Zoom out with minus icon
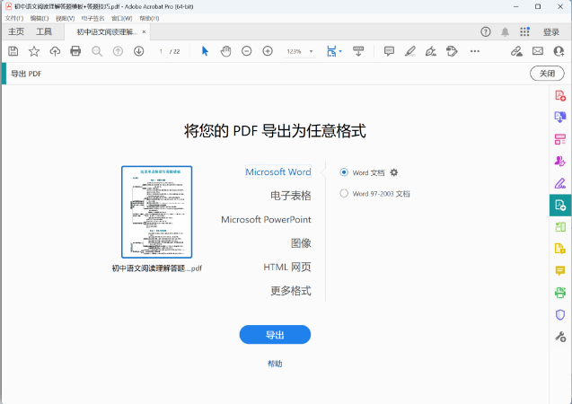The image size is (572, 404). tap(247, 51)
